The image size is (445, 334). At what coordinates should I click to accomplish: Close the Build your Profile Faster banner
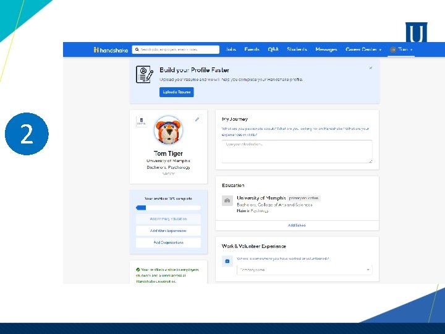point(371,68)
